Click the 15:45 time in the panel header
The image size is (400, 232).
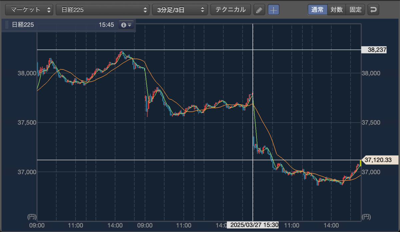tap(106, 25)
